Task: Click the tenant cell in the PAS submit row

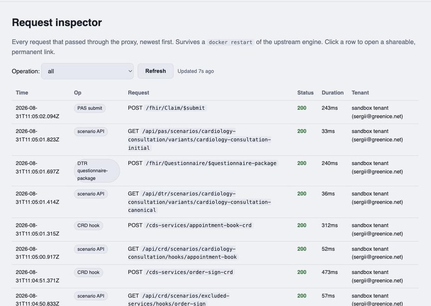Action: point(377,112)
